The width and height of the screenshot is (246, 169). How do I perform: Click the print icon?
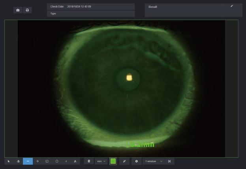coord(27,10)
